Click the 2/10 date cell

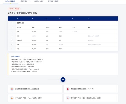pos(47,49)
